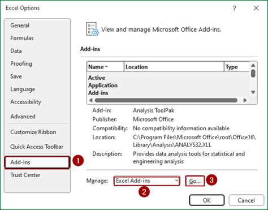Screen dimensions: 268x210
Task: Click the horizontal scroll left arrow
Action: pos(90,100)
